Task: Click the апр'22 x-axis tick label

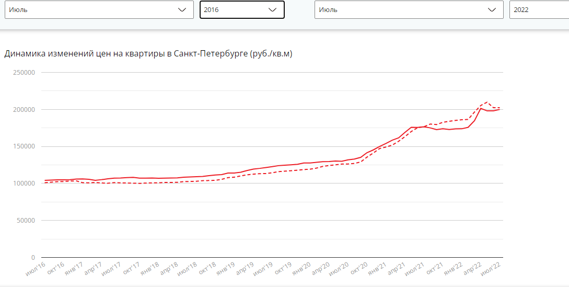Action: click(x=472, y=270)
